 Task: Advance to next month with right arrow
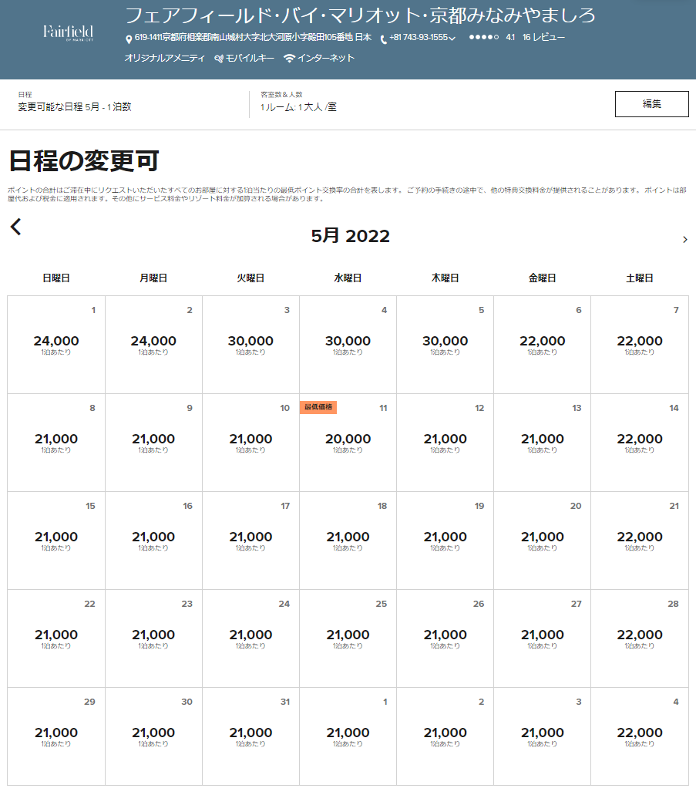pos(684,240)
